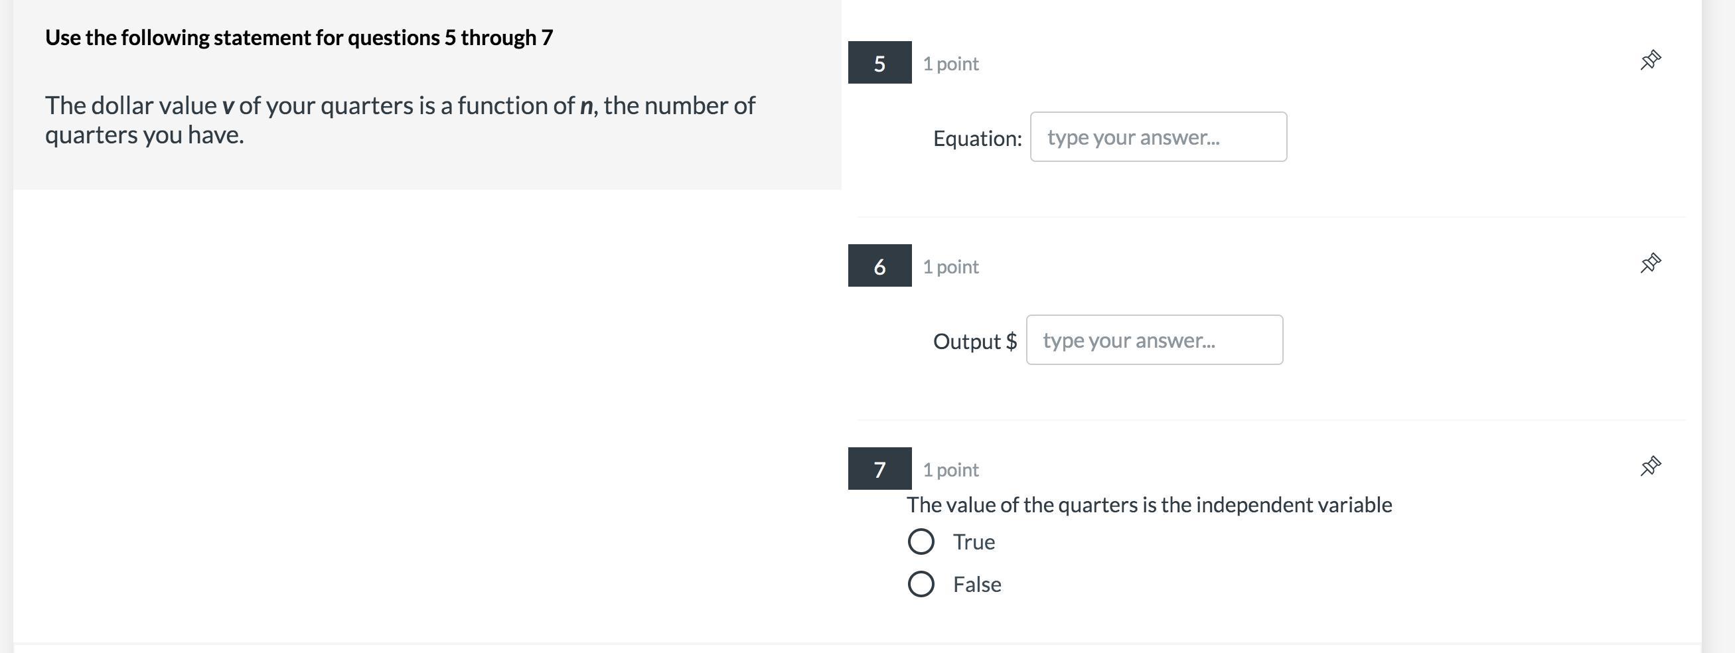Click the bold 'Use the following statement' heading
1735x653 pixels.
pyautogui.click(x=299, y=38)
